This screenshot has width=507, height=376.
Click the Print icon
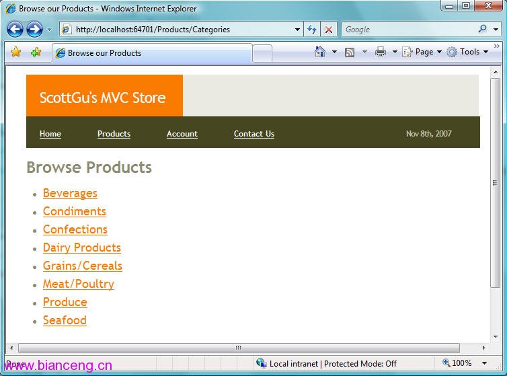381,52
